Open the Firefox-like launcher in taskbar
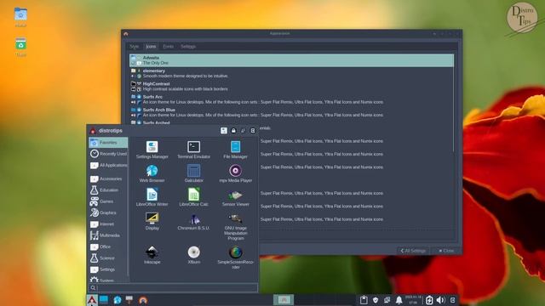545x306 pixels. (143, 300)
